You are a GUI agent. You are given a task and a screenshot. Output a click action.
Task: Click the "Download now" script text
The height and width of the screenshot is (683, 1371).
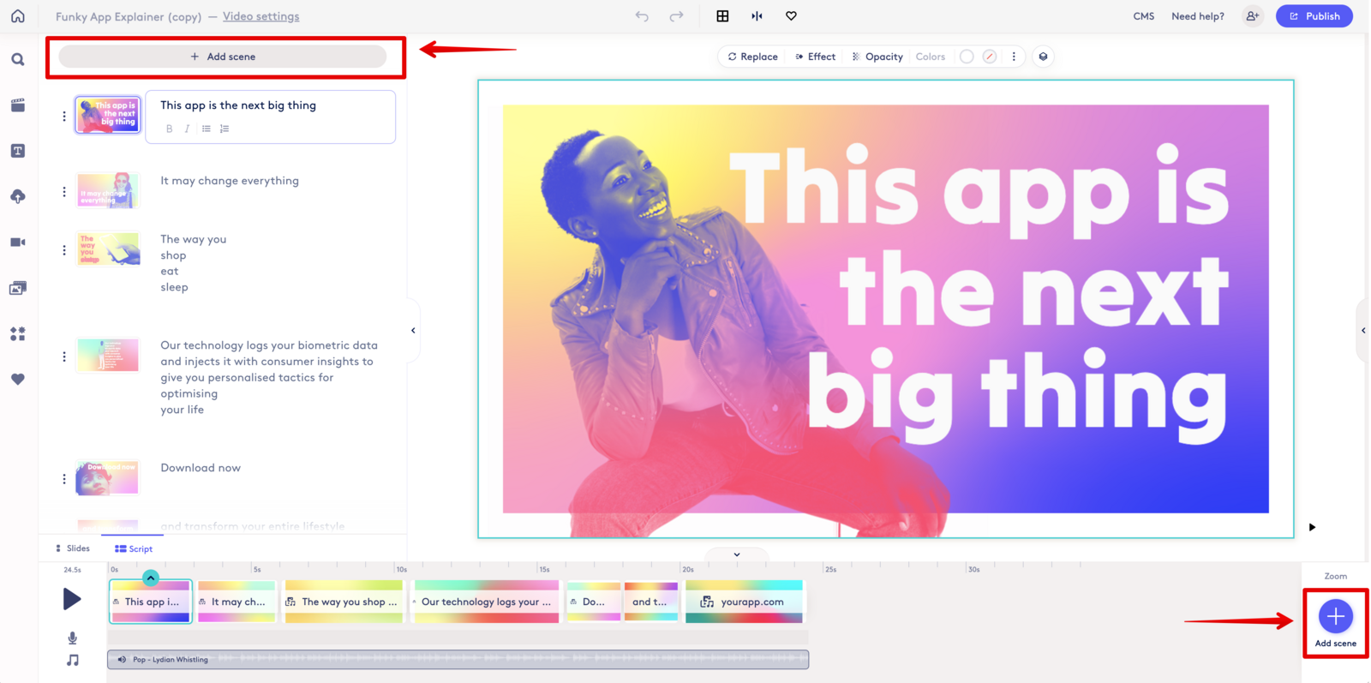click(x=201, y=468)
